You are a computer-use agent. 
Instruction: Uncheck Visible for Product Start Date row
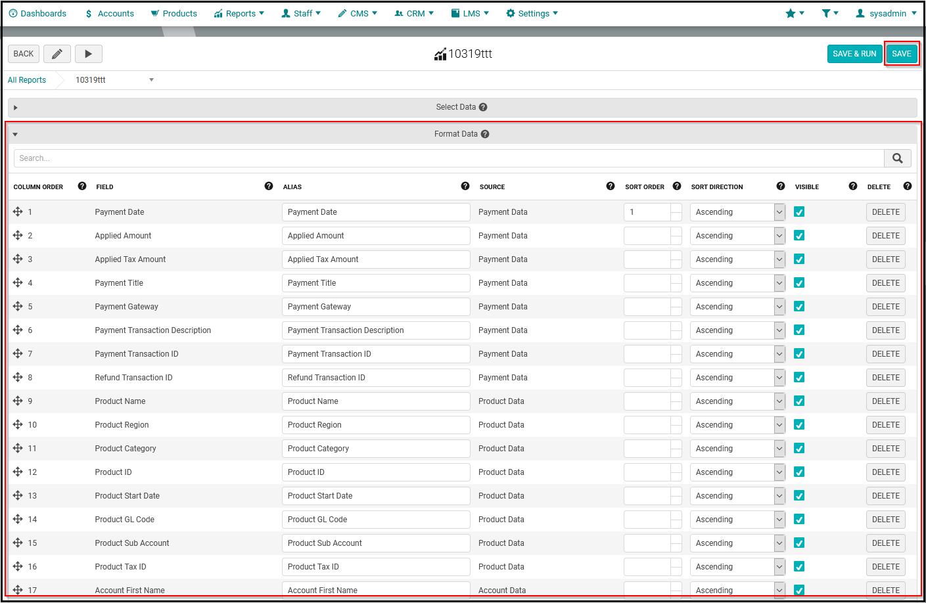(x=799, y=495)
